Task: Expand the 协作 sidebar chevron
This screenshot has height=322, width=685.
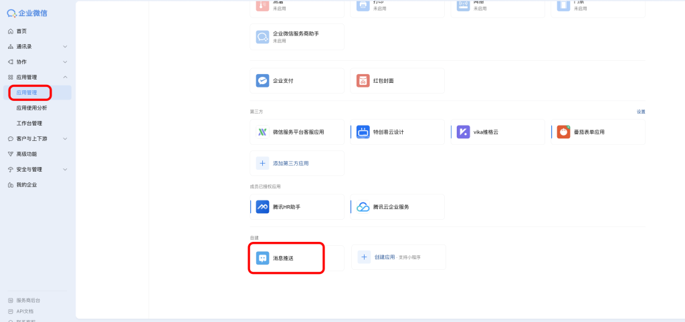Action: [65, 62]
